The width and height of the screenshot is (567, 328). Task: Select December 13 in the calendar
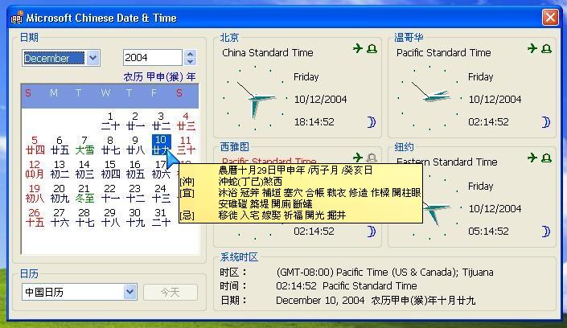[60, 170]
